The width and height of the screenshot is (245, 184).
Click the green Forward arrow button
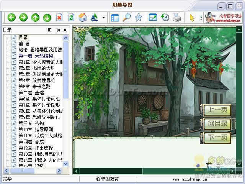point(23,17)
